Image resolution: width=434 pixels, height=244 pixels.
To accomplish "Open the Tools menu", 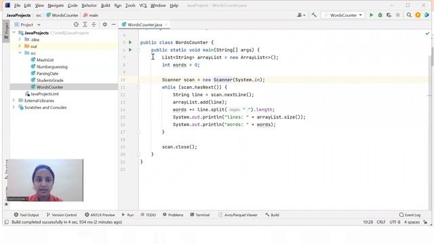I will pos(130,5).
